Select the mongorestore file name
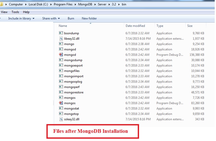Viewport: 216px width, 141px height. (74, 92)
